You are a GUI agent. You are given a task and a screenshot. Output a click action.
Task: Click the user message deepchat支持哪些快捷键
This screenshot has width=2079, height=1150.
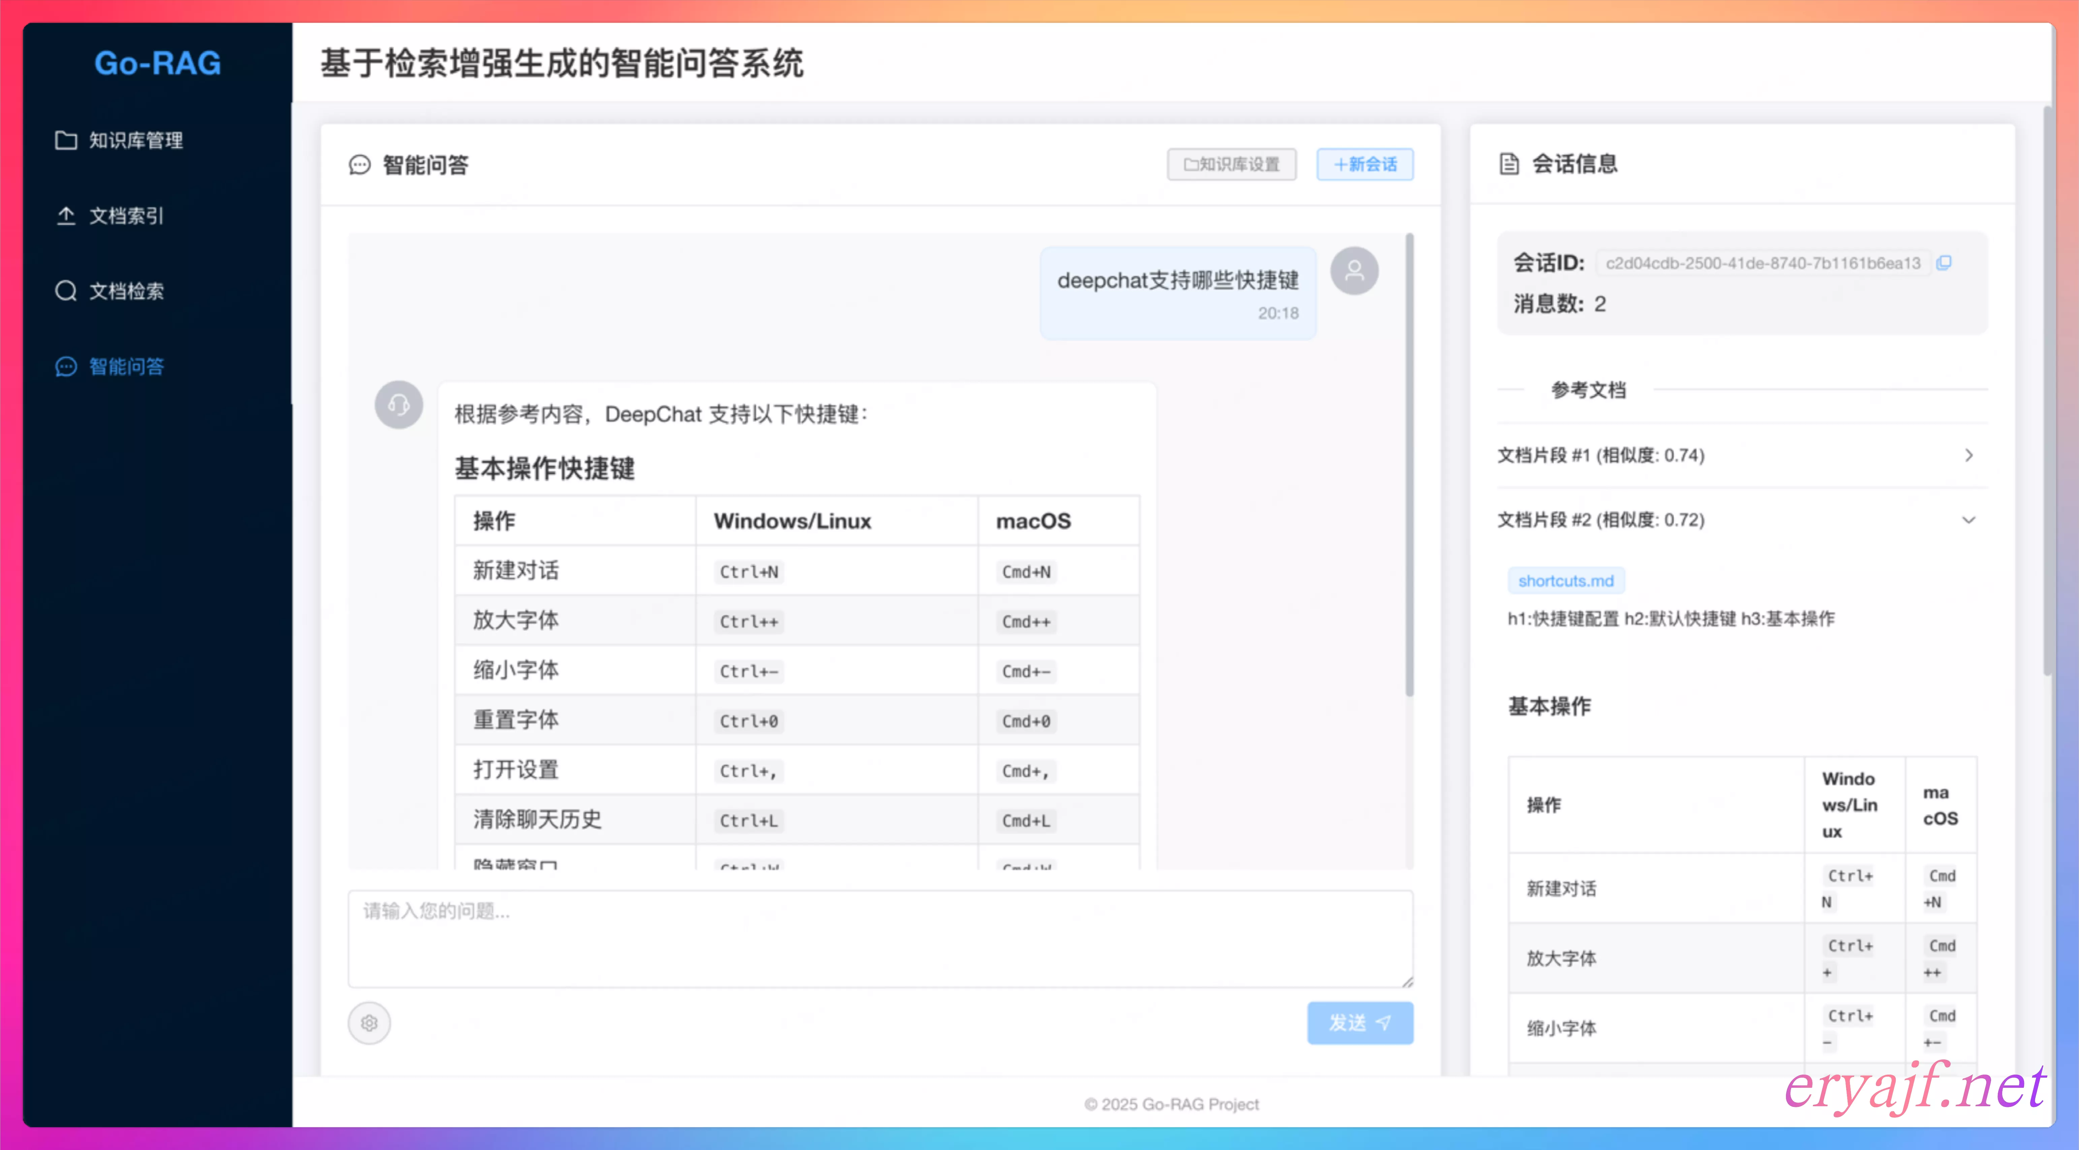point(1178,281)
